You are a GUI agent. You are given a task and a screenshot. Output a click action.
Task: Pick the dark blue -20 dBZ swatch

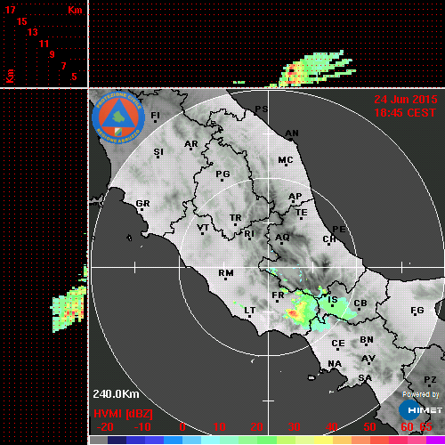coord(117,440)
